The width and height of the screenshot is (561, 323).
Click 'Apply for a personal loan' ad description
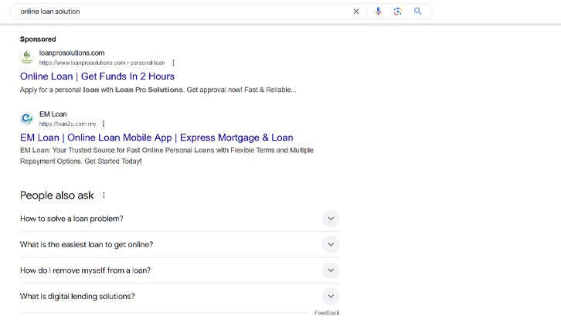point(158,90)
